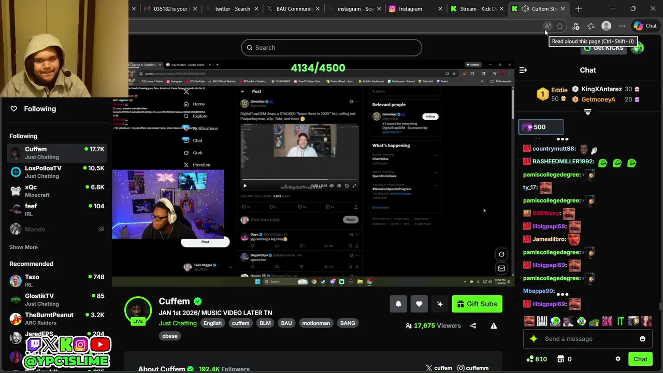Open browser Settings and more menu

622,26
